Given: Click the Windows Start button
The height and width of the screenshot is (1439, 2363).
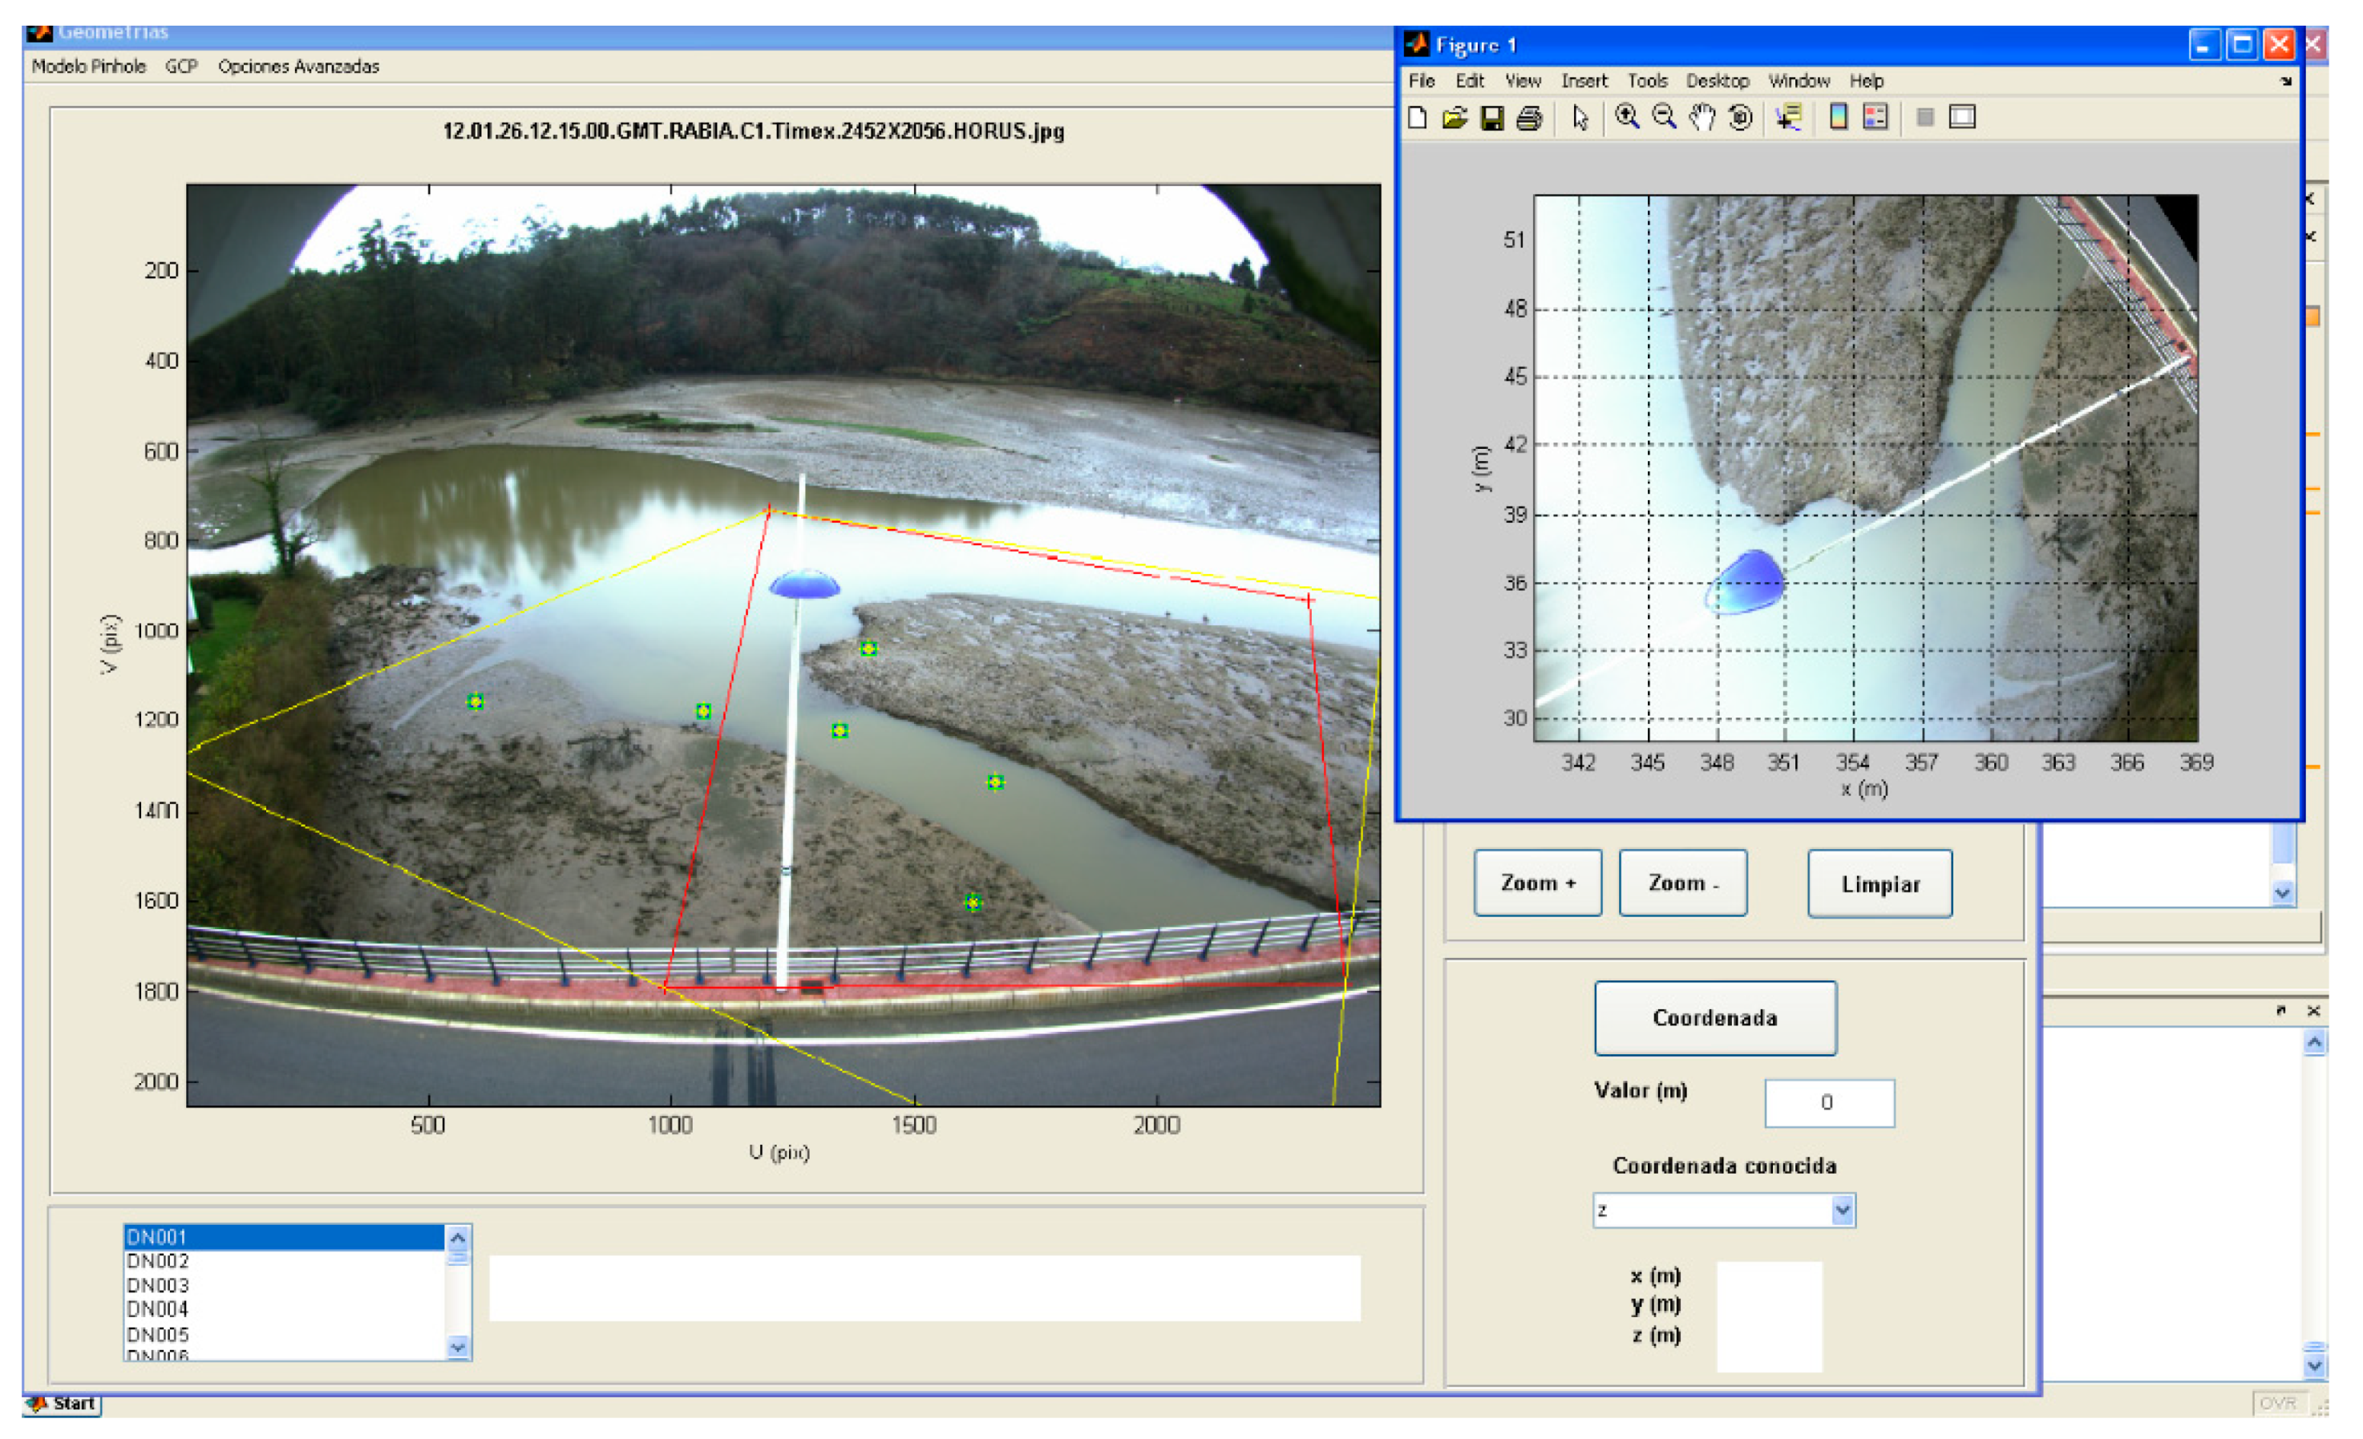Looking at the screenshot, I should point(63,1404).
